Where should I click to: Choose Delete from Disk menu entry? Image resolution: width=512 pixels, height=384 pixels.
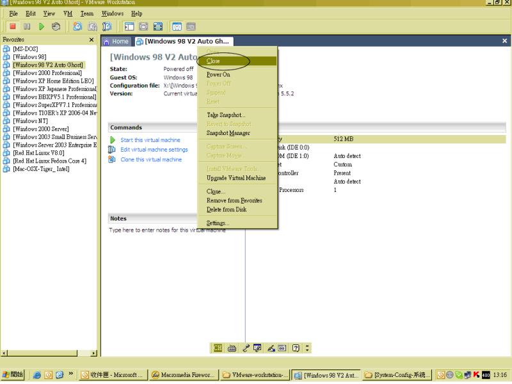[237, 210]
